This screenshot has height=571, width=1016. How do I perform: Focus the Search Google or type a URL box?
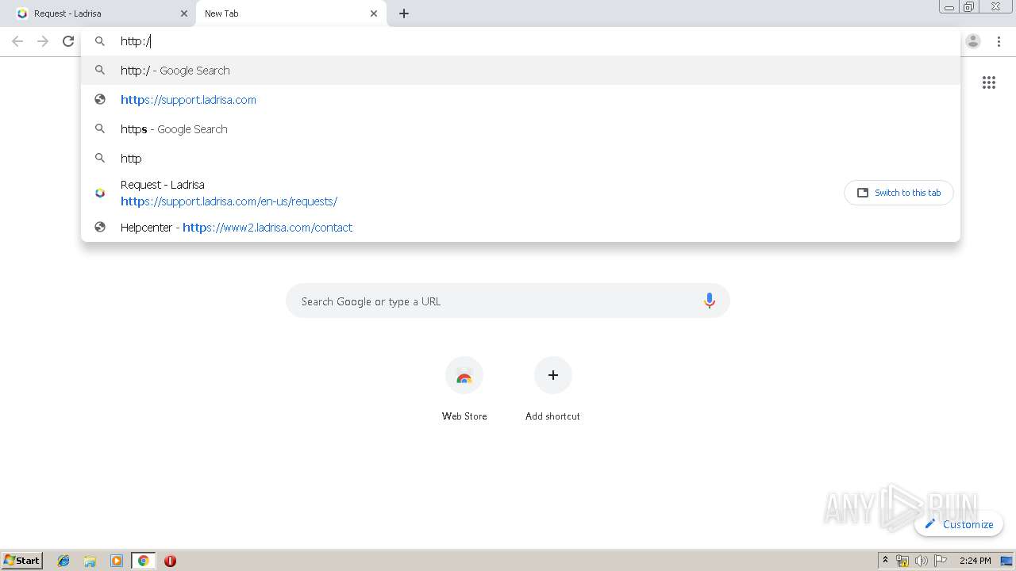click(508, 301)
